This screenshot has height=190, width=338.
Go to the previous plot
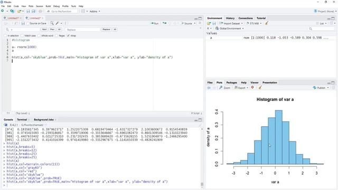pos(209,88)
